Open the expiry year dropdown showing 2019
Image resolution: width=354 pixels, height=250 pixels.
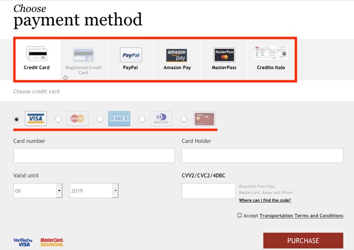94,190
